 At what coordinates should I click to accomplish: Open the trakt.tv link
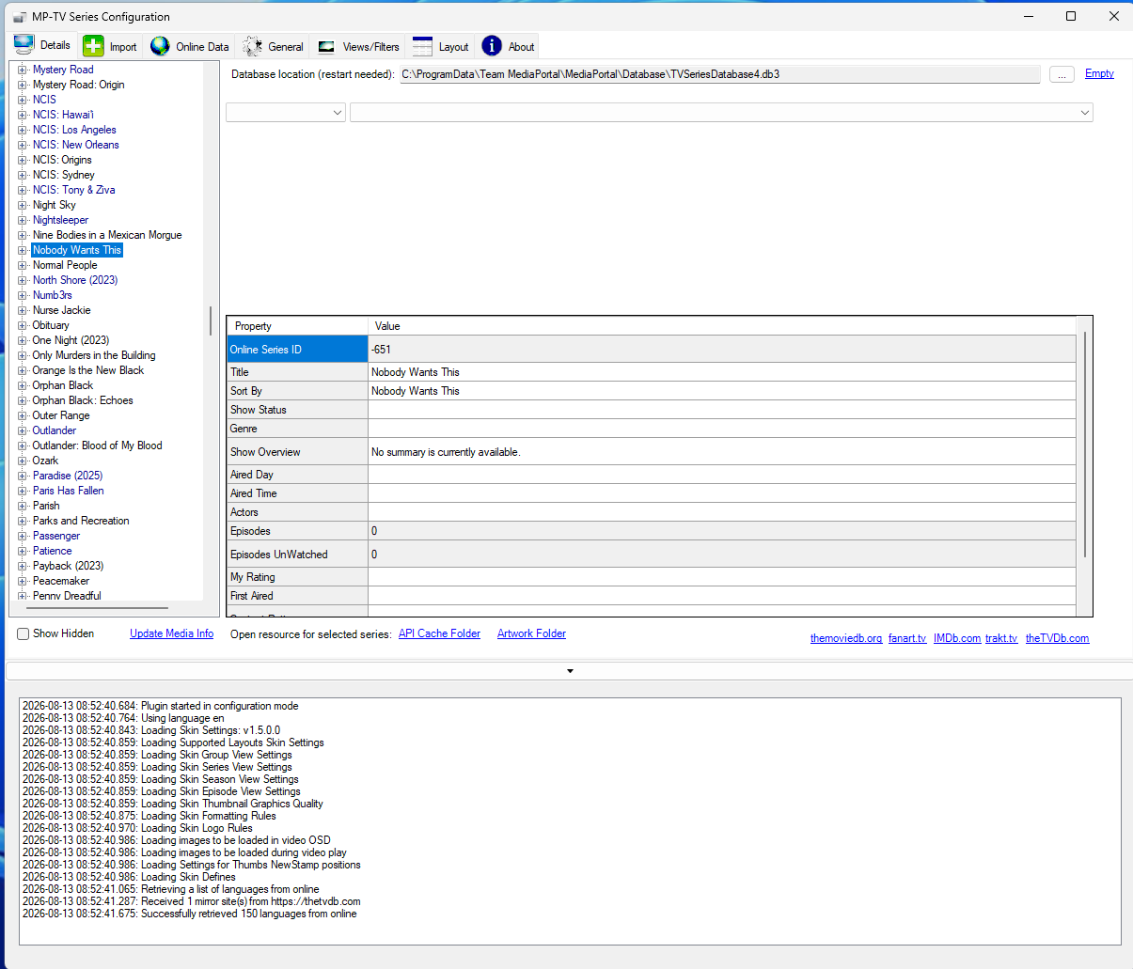click(1001, 638)
